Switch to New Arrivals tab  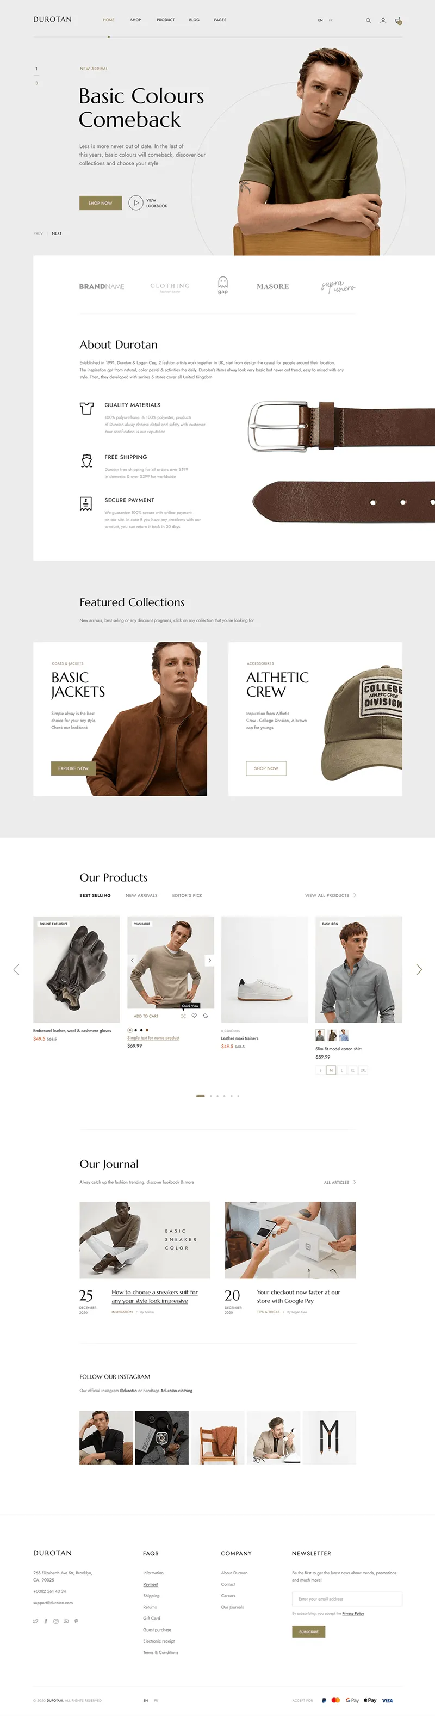pyautogui.click(x=142, y=895)
